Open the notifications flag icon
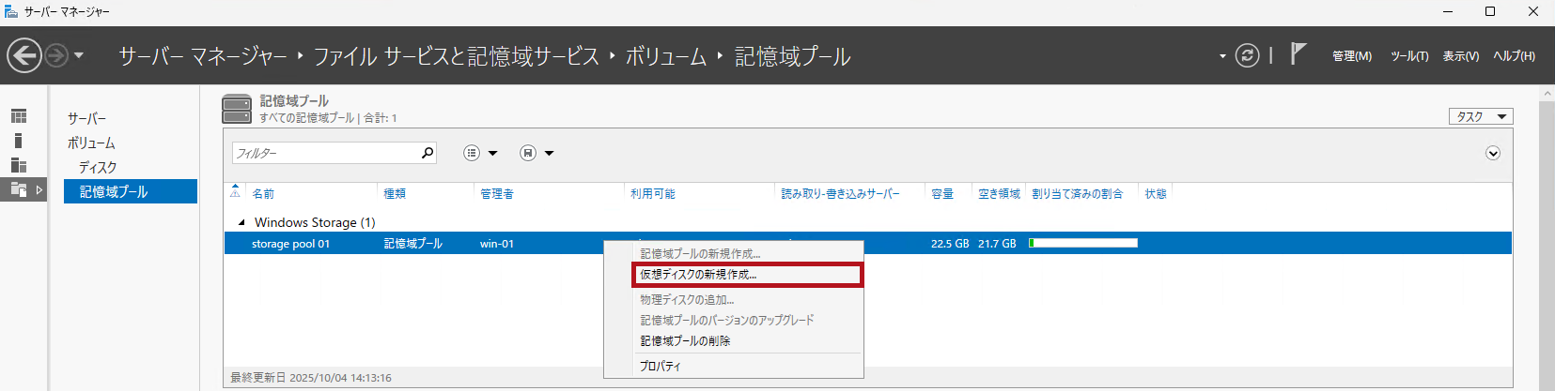The height and width of the screenshot is (391, 1555). [1298, 54]
